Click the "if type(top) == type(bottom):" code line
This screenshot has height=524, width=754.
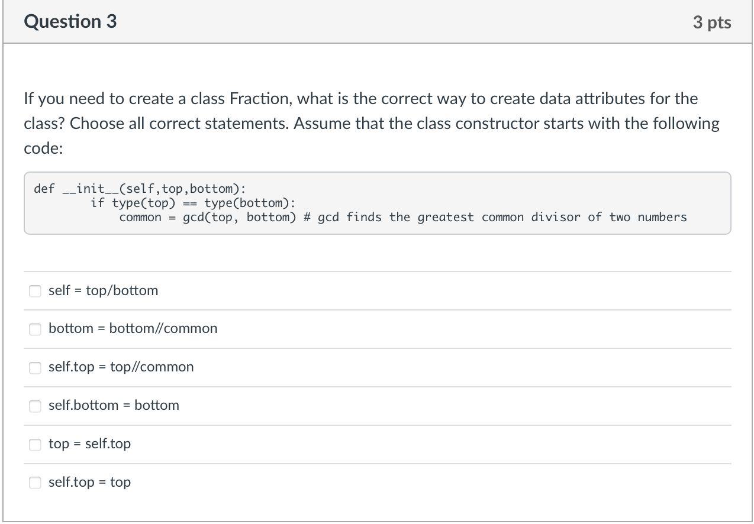click(x=192, y=203)
